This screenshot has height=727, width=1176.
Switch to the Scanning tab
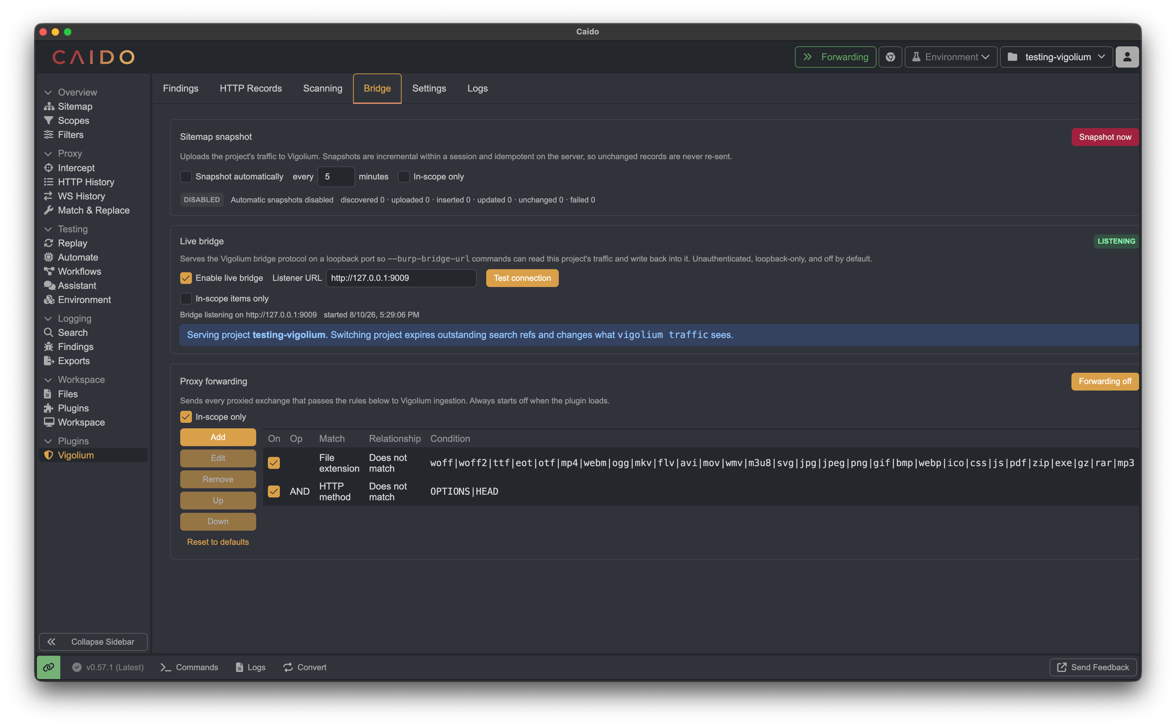click(x=322, y=88)
